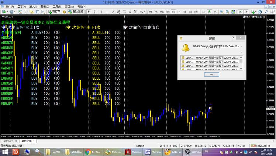
Task: Click the EURJPY SELL label on chart
Action: 96,104
